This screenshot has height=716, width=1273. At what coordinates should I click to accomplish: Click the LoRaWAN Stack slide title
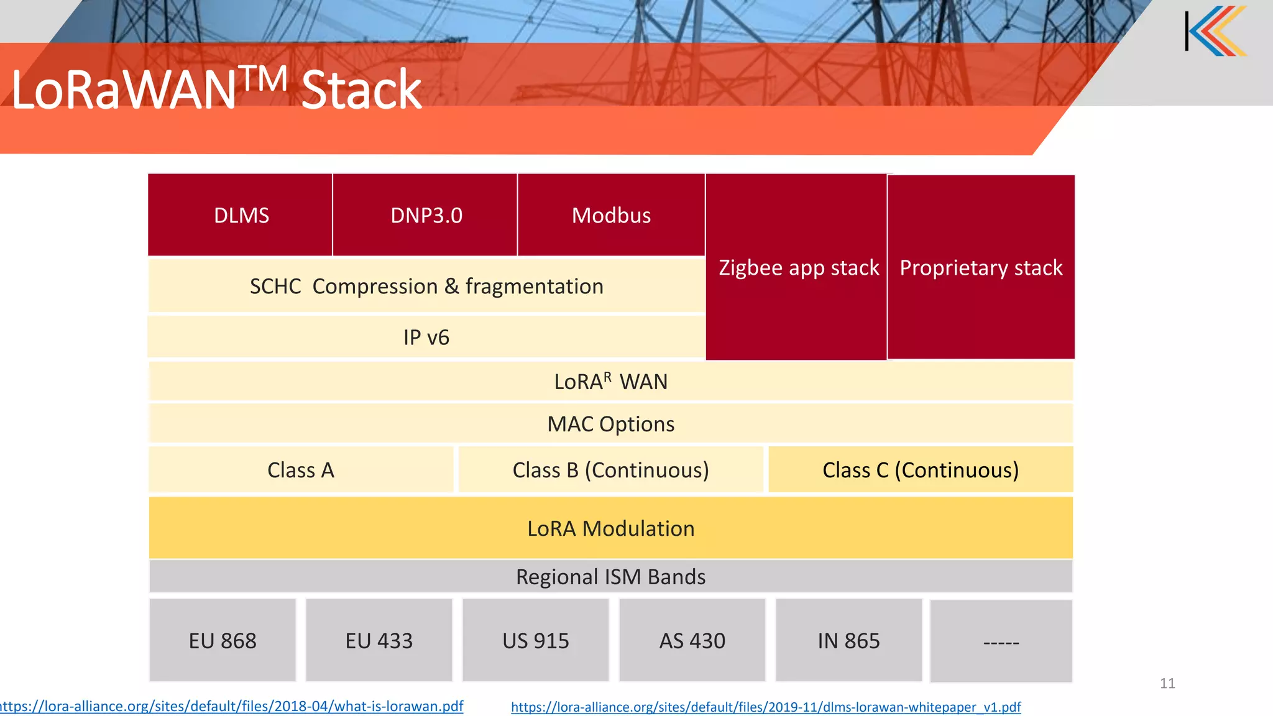[x=216, y=91]
